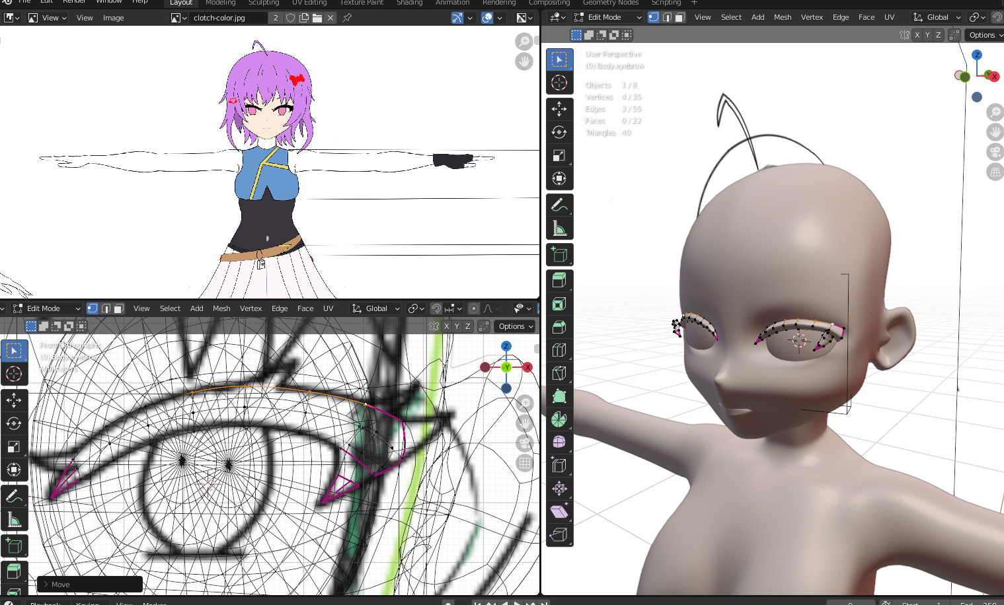Click the Z axis on right viewport gizmo
Viewport: 1004px width, 605px height.
click(x=977, y=55)
